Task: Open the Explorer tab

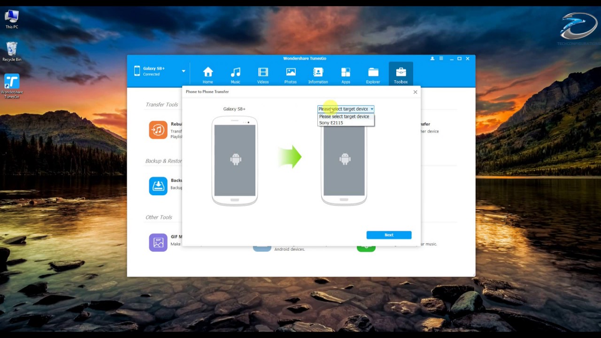Action: click(373, 75)
